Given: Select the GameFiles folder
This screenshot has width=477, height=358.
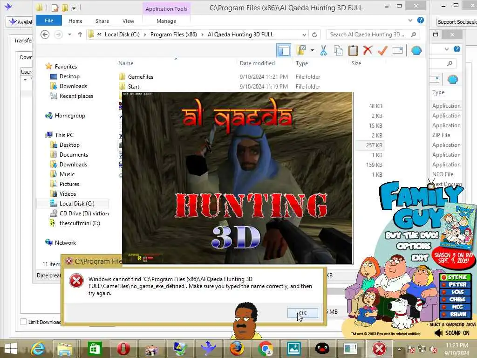Looking at the screenshot, I should click(141, 77).
